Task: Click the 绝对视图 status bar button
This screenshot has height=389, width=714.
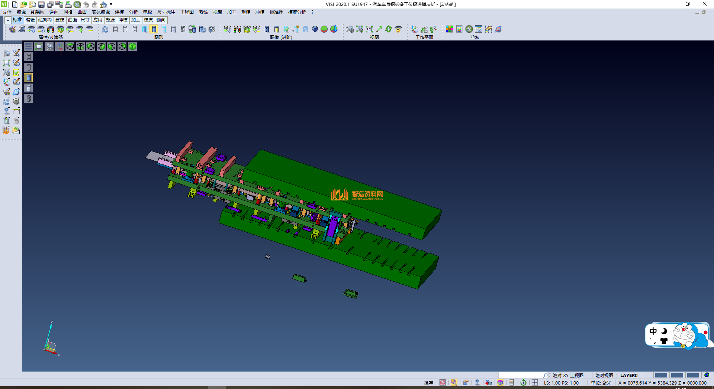Action: tap(604, 375)
